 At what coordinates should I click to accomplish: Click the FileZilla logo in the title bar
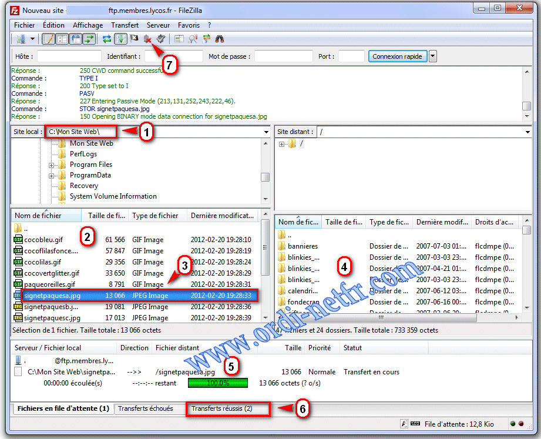pos(15,11)
